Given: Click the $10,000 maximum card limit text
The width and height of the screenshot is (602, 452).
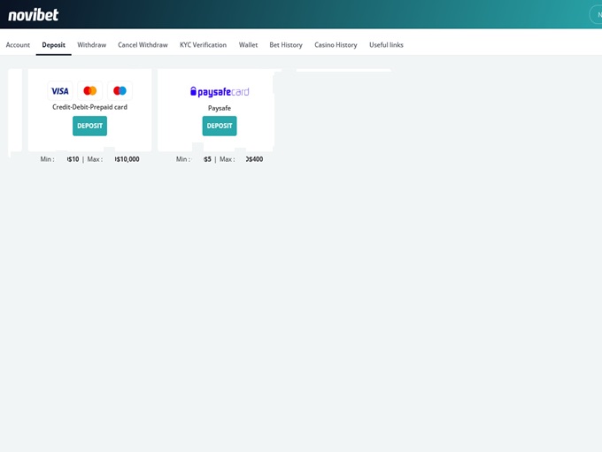Looking at the screenshot, I should [127, 159].
